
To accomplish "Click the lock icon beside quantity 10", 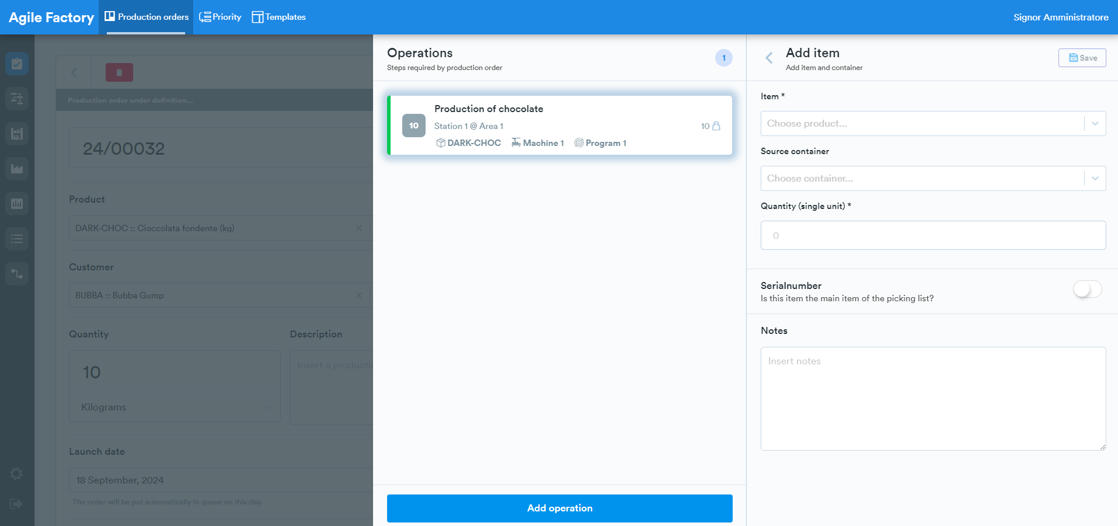I will click(x=716, y=126).
